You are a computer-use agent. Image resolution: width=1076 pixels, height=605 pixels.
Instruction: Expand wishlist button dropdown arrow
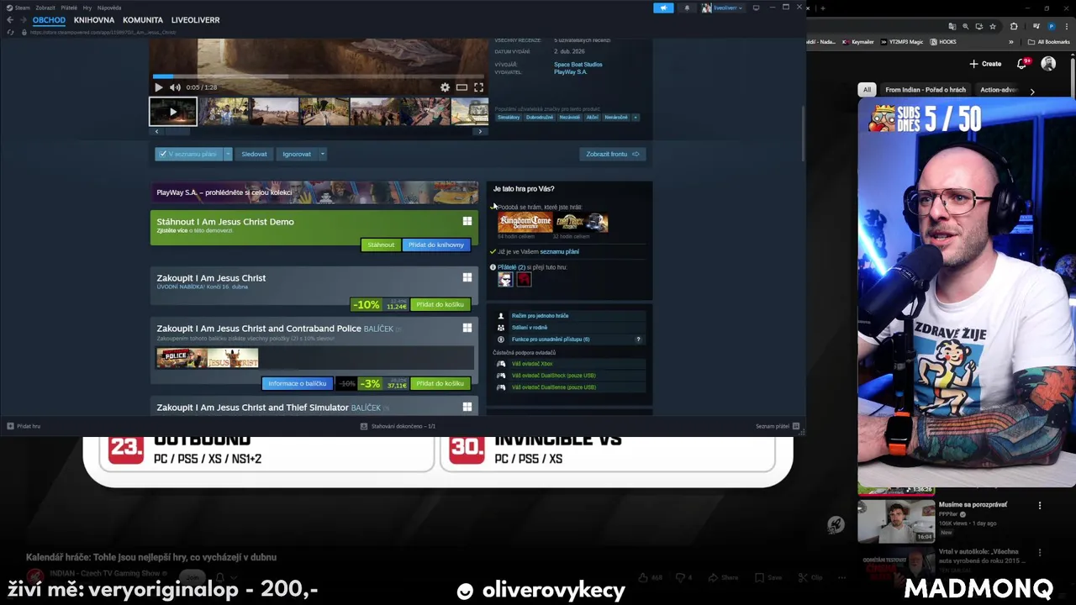[228, 154]
